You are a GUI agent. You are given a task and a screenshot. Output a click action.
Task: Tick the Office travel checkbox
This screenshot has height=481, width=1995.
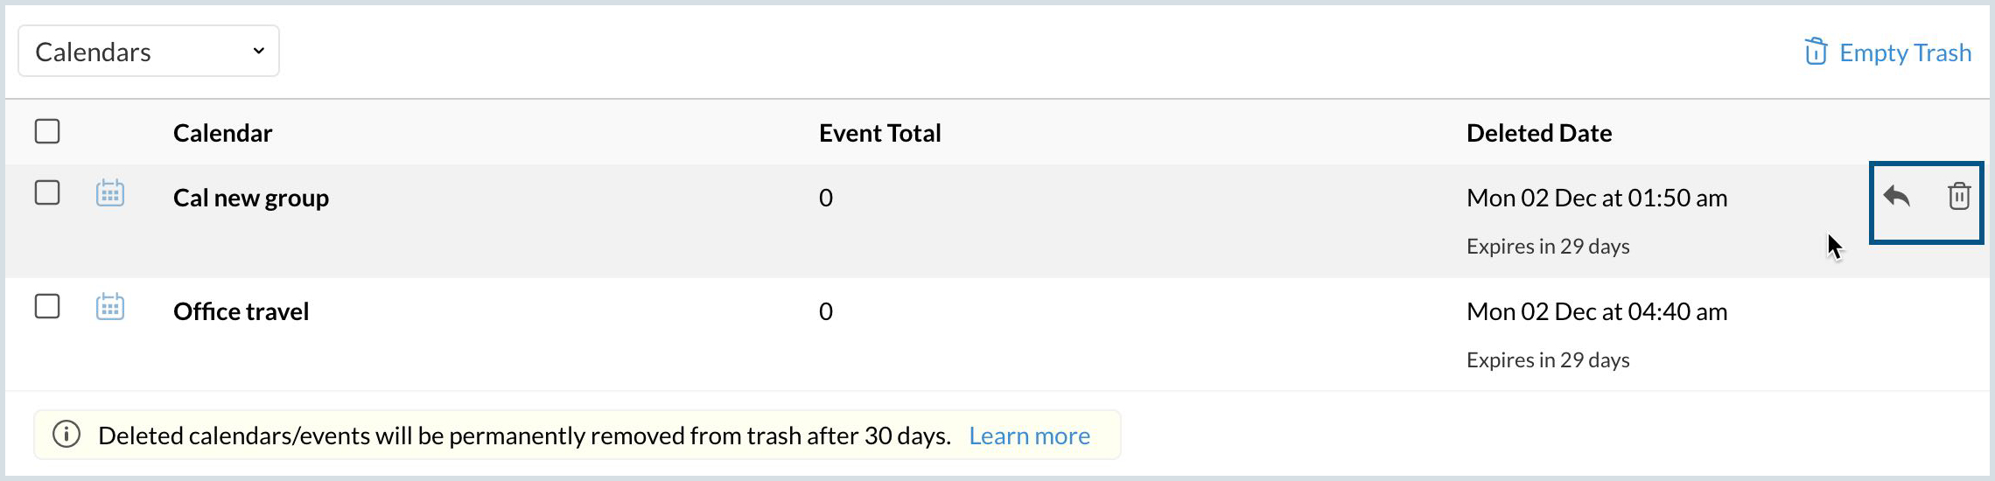click(x=47, y=307)
